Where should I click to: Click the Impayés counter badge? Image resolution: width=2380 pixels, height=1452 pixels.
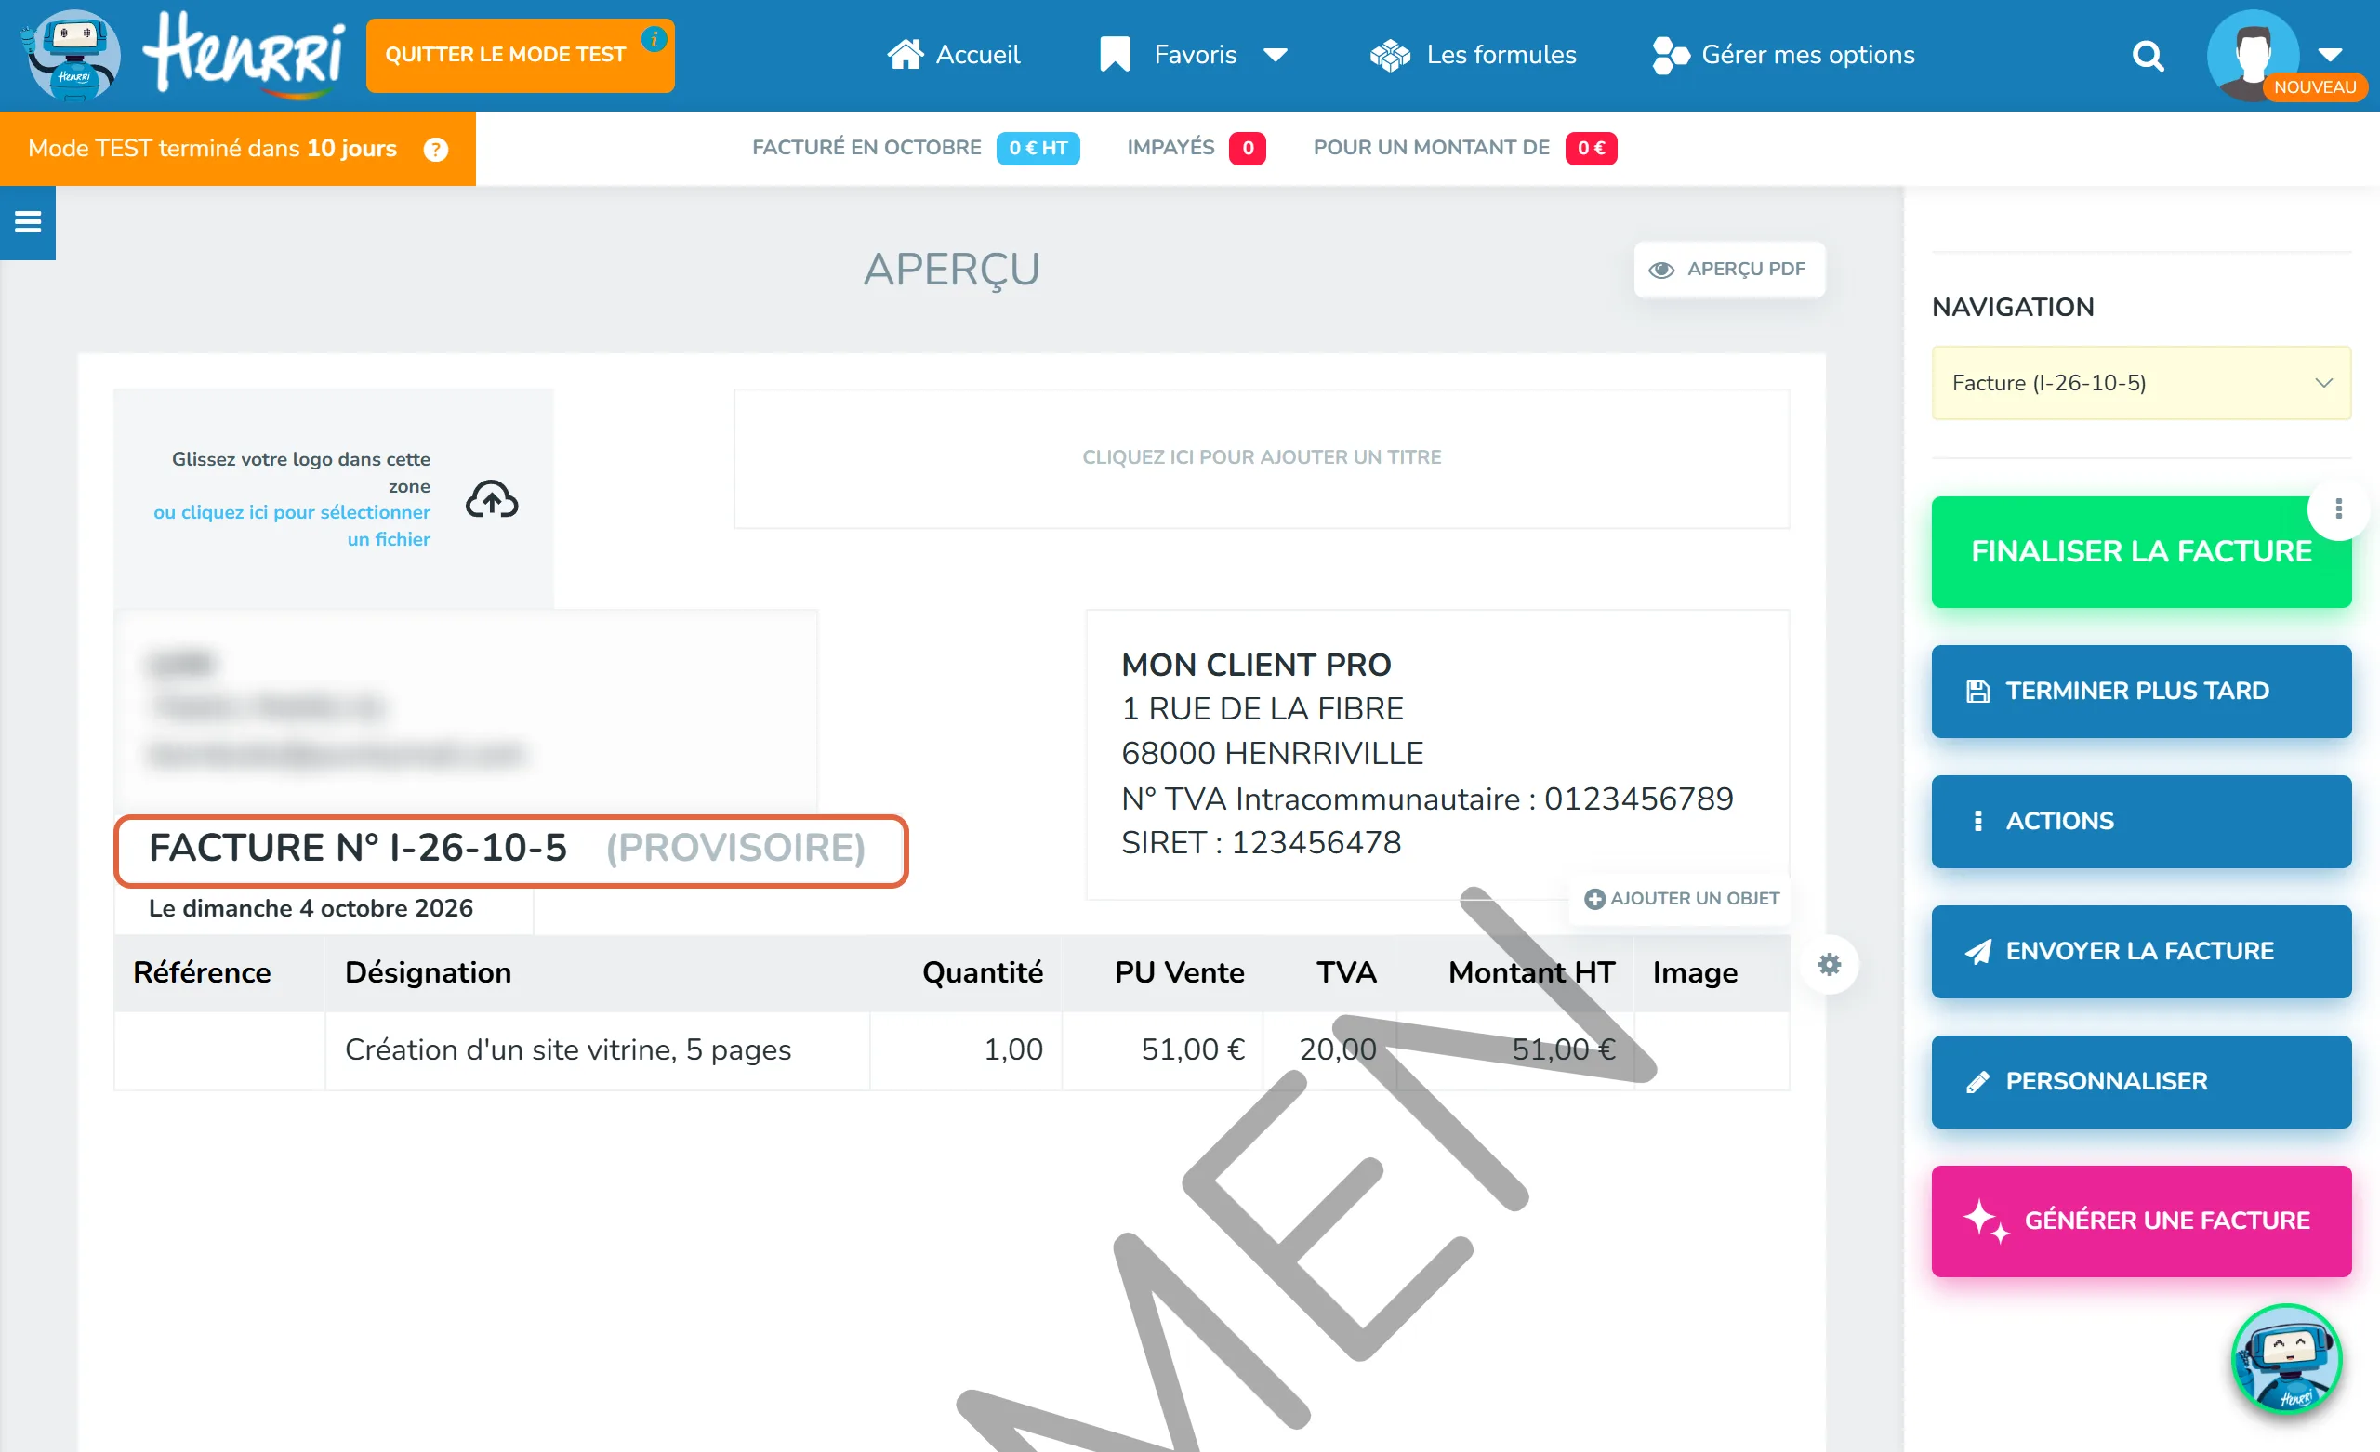(x=1247, y=149)
